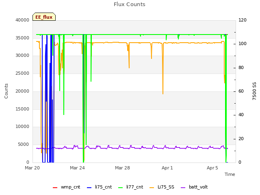
Task: Click the orange Li75_SS legend swatch
Action: pos(152,188)
